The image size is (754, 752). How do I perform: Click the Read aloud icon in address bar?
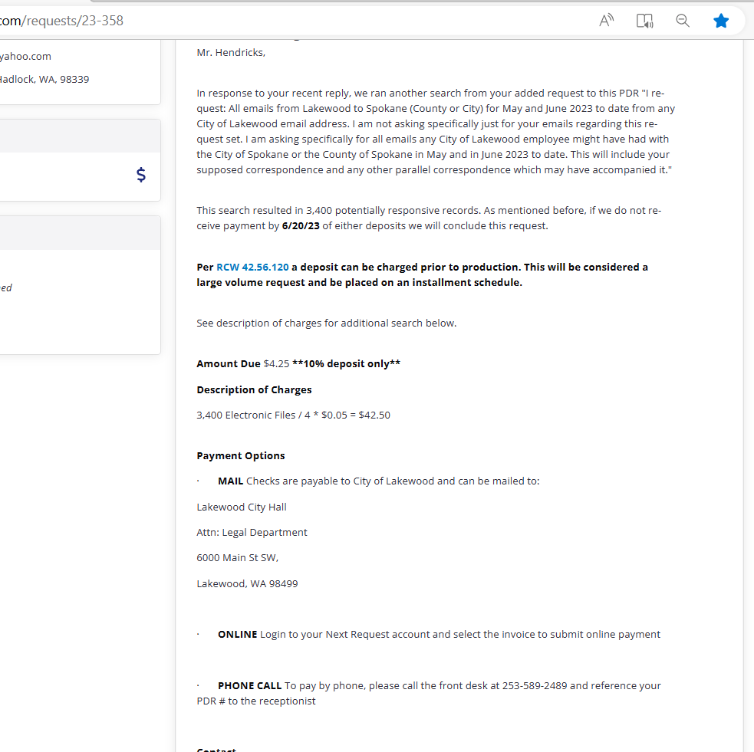[607, 21]
